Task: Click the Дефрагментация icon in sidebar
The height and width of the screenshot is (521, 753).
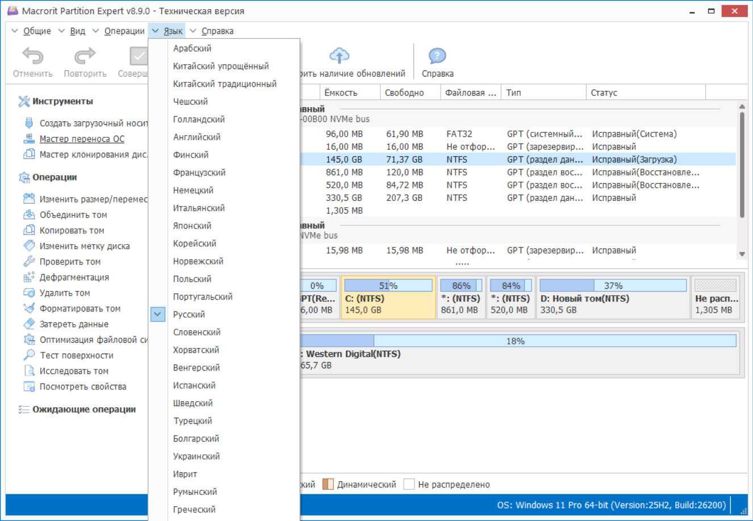Action: point(29,277)
